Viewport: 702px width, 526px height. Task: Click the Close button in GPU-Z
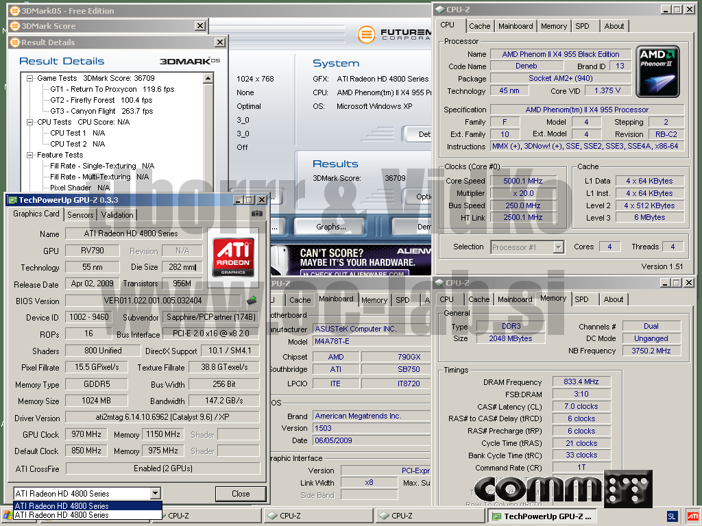tap(241, 494)
